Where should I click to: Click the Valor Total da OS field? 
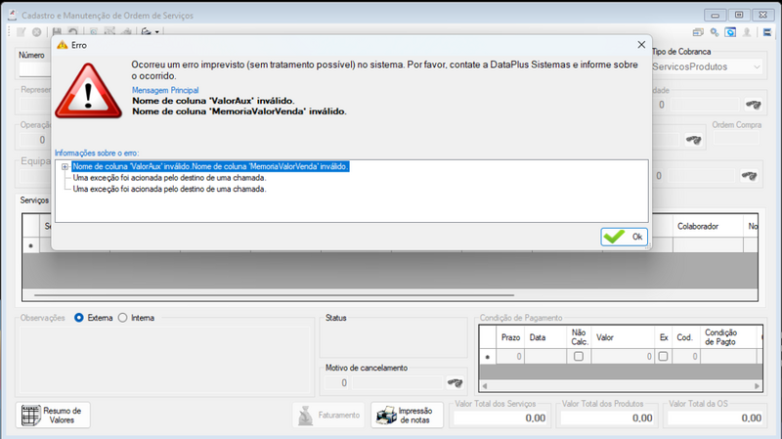[x=715, y=418]
